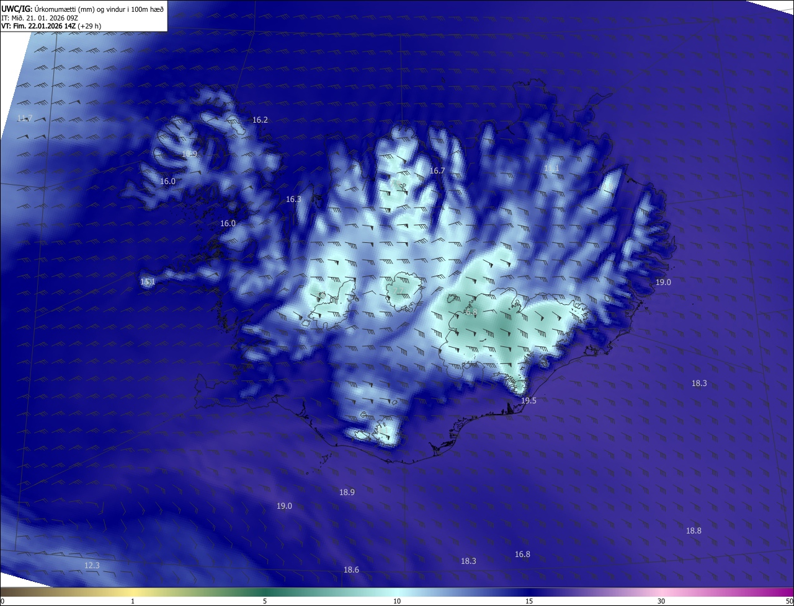The width and height of the screenshot is (794, 606).
Task: Click the 7.7 value label inside the glacier outline
Action: [x=398, y=291]
